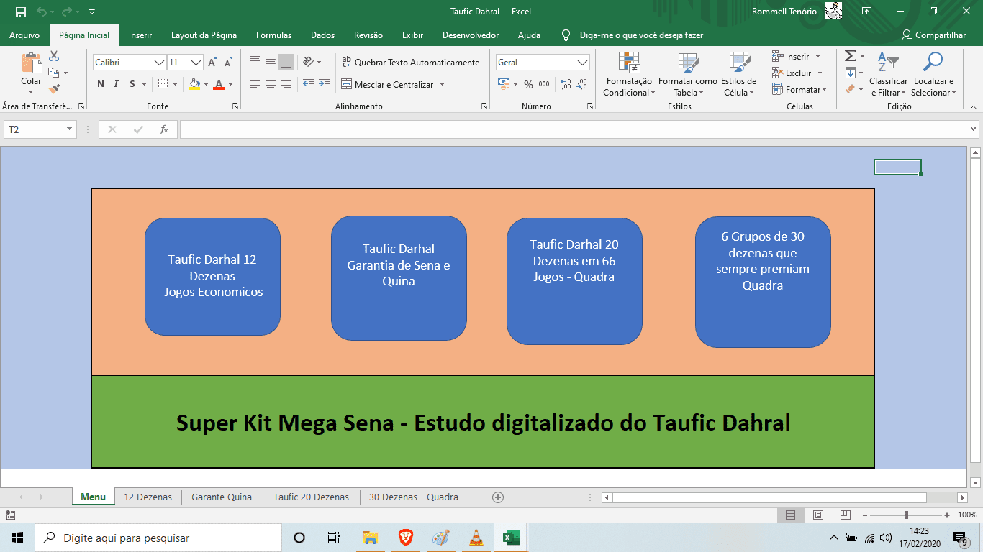Open the Arquivo menu tab

[24, 35]
